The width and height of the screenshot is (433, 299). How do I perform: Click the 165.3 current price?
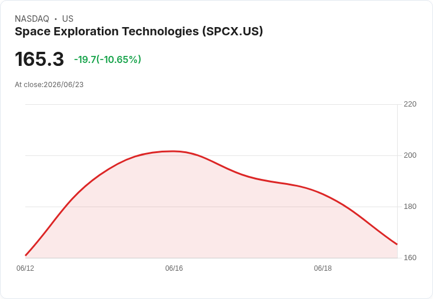click(39, 59)
